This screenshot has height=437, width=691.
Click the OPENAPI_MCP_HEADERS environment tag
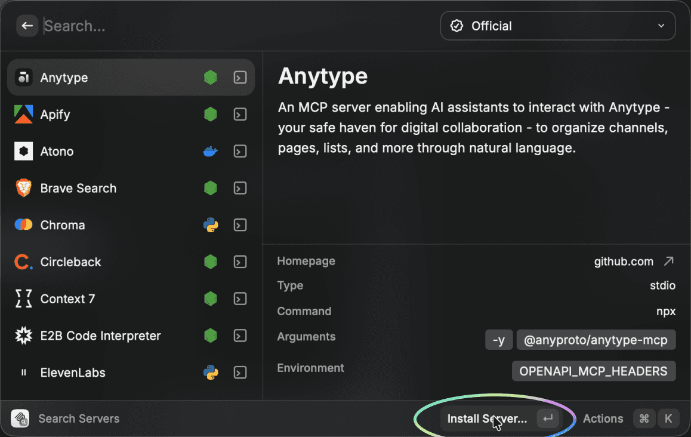[x=594, y=371]
